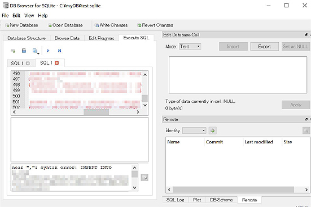The width and height of the screenshot is (311, 207).
Task: Switch to the Edit Pragmas tab
Action: pos(102,38)
